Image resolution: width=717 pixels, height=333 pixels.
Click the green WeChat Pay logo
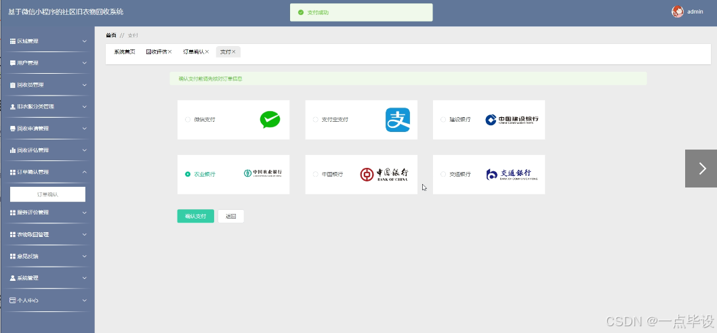[270, 120]
